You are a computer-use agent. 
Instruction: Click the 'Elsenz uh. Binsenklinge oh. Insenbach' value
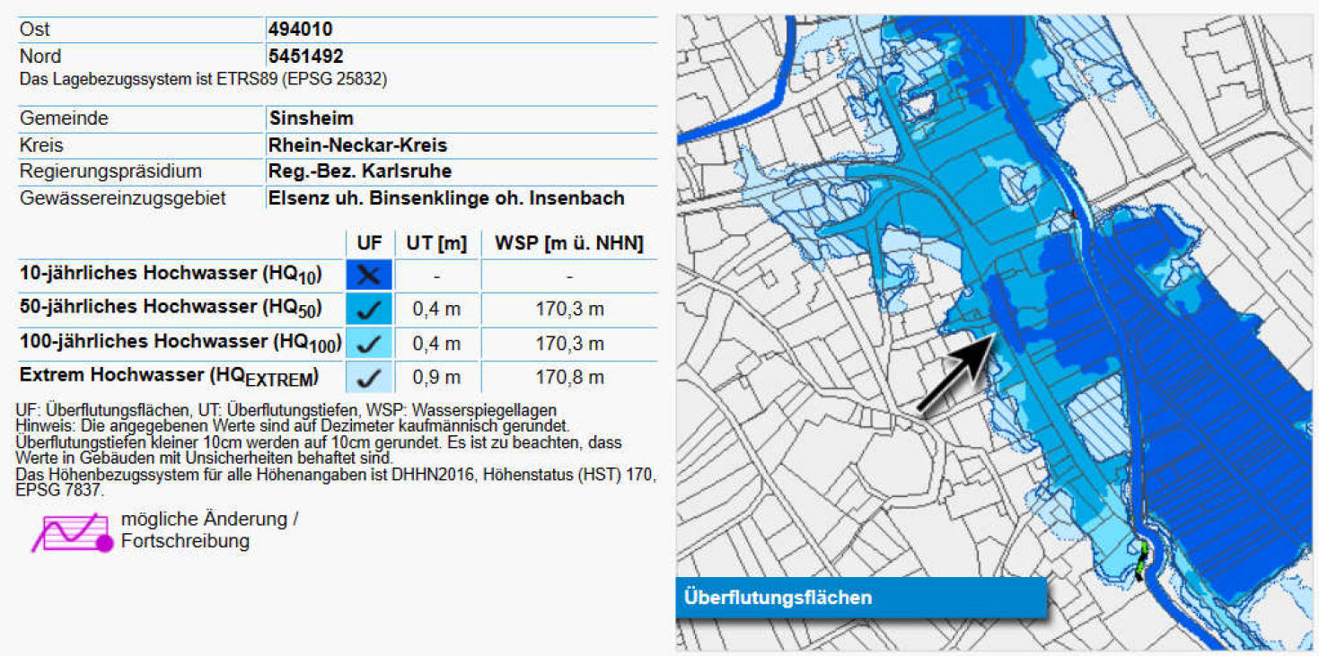446,198
